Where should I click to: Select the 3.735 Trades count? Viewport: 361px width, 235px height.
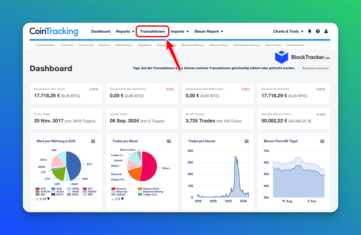click(200, 121)
